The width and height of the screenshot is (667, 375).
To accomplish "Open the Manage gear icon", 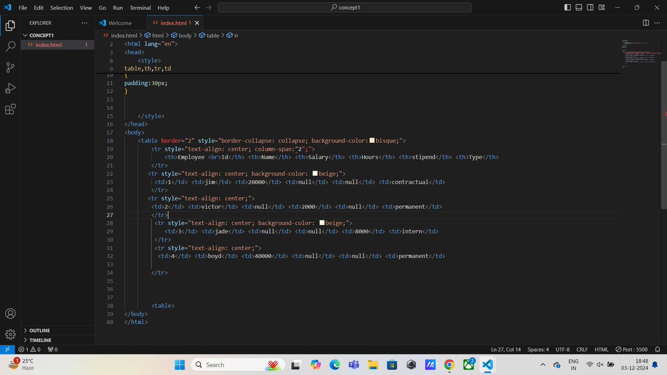I will click(10, 334).
